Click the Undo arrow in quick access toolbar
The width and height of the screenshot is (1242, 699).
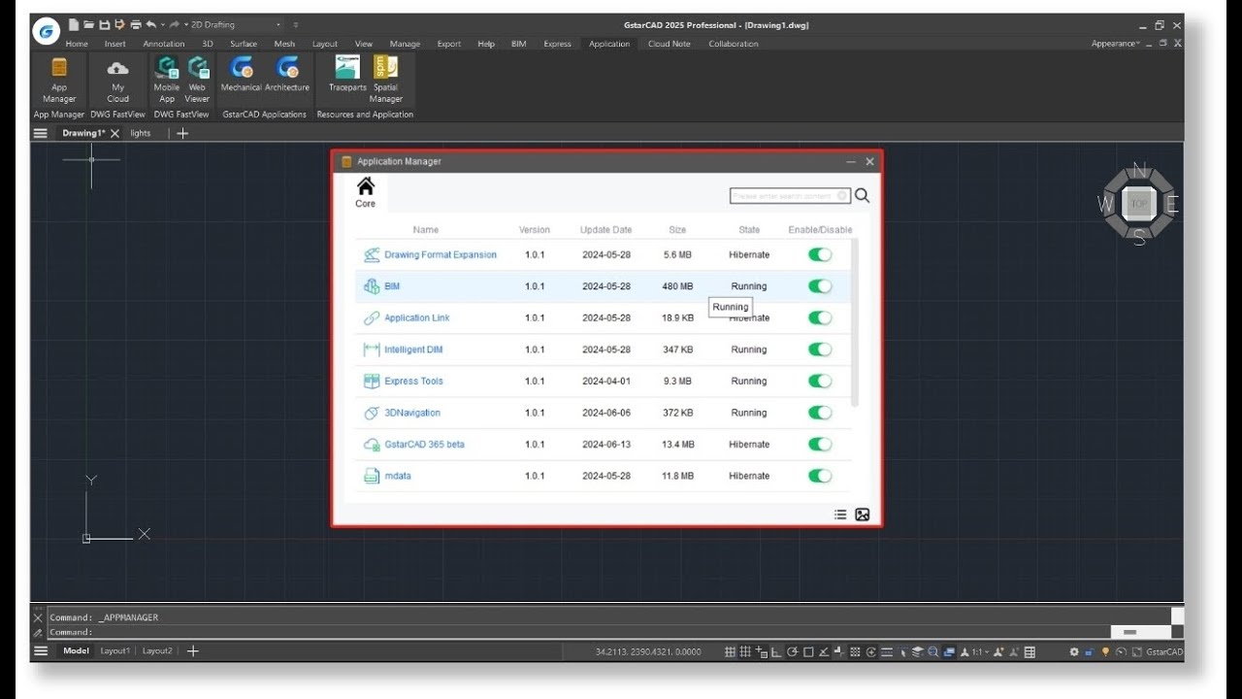(151, 24)
